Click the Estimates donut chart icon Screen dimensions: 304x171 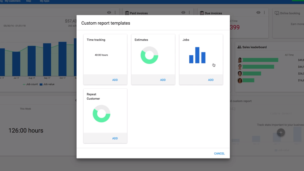pyautogui.click(x=149, y=55)
